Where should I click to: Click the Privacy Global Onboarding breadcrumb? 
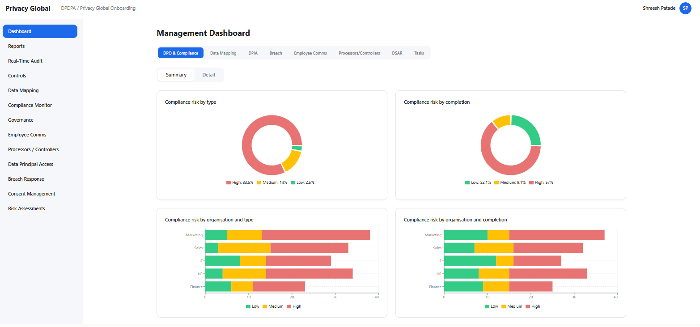108,8
